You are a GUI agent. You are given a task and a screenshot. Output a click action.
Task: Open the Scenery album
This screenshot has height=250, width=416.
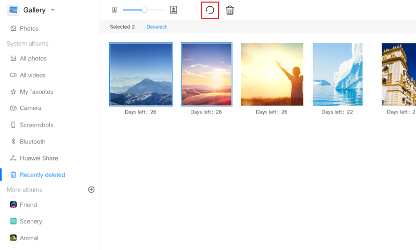[x=30, y=221]
